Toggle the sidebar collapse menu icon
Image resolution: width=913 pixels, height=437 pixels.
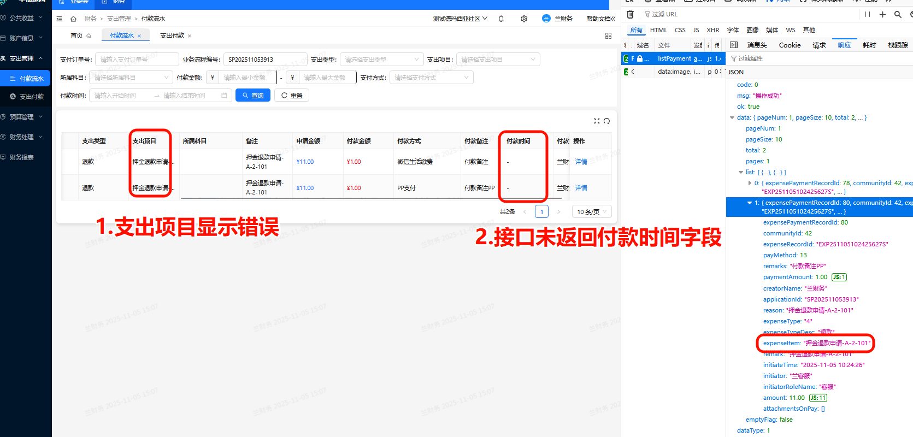pyautogui.click(x=59, y=19)
